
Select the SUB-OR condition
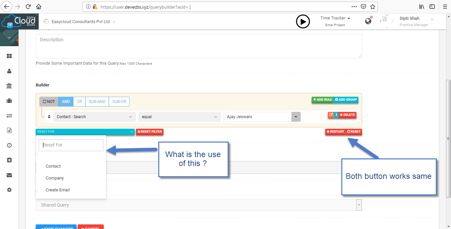click(119, 102)
